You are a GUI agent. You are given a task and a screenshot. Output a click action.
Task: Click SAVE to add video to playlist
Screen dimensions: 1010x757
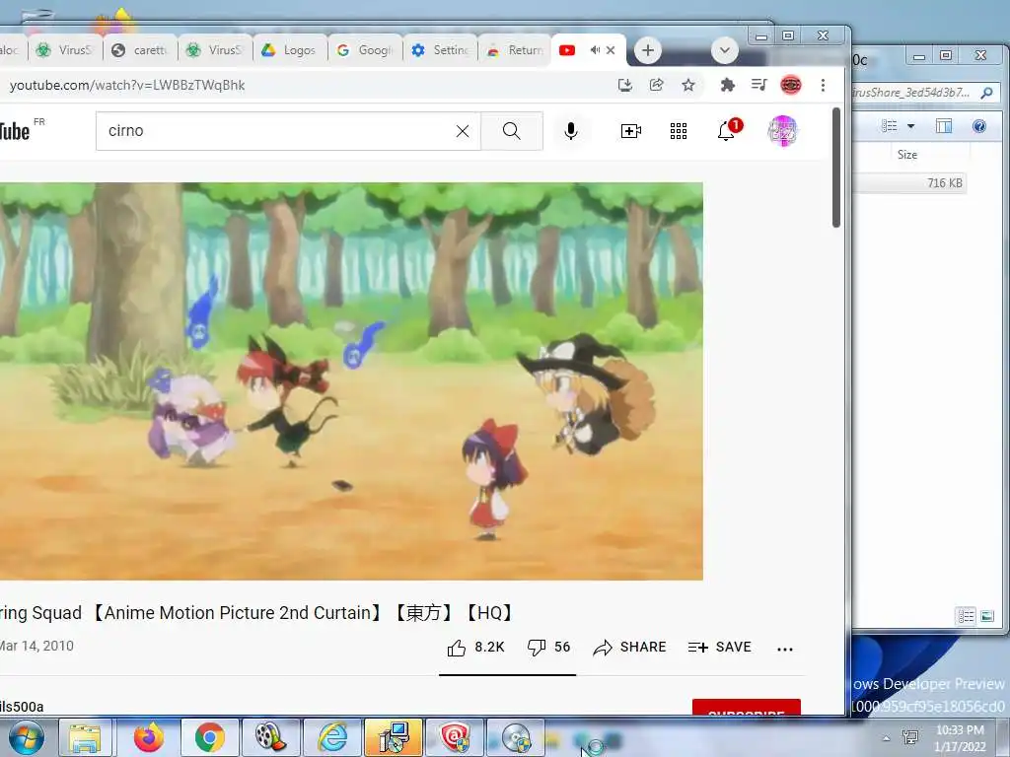point(719,647)
